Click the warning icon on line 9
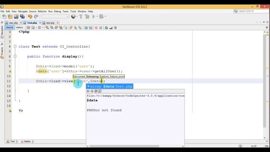270x152 pixels. coord(10,71)
